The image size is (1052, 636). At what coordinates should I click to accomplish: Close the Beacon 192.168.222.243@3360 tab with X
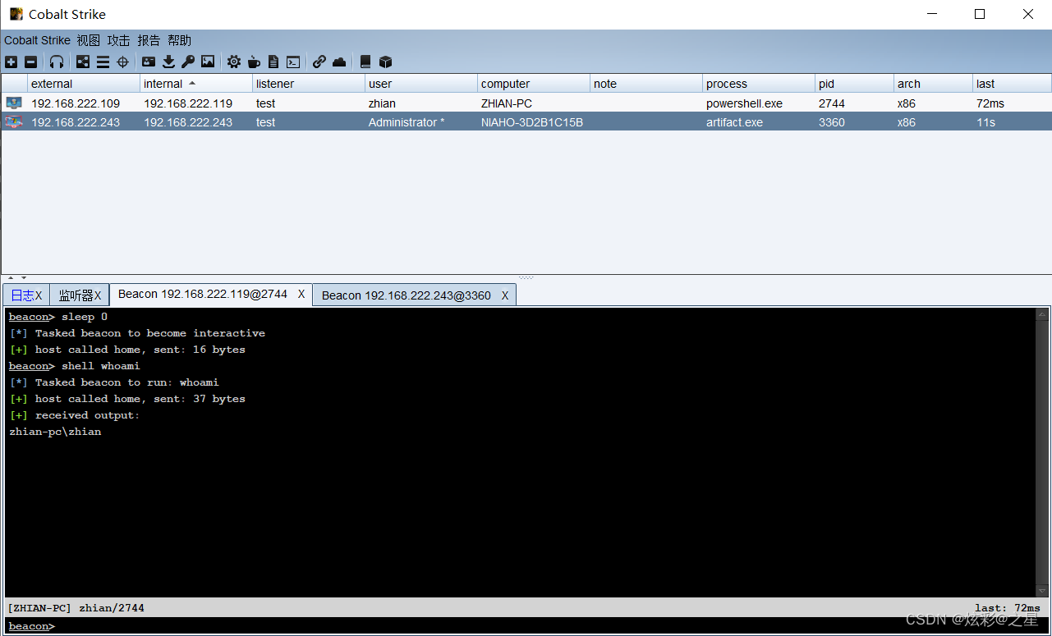coord(505,295)
